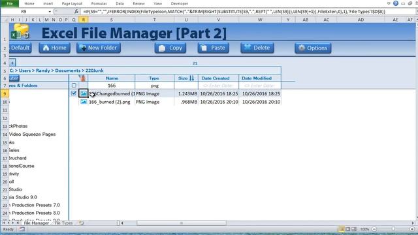The height and width of the screenshot is (235, 418).
Task: Open the Review ribbon tab
Action: 138,4
